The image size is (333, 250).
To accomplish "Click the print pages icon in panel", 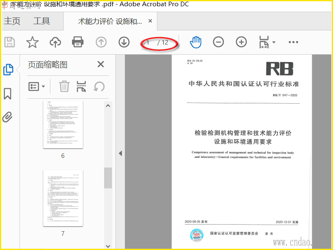I will (x=81, y=87).
